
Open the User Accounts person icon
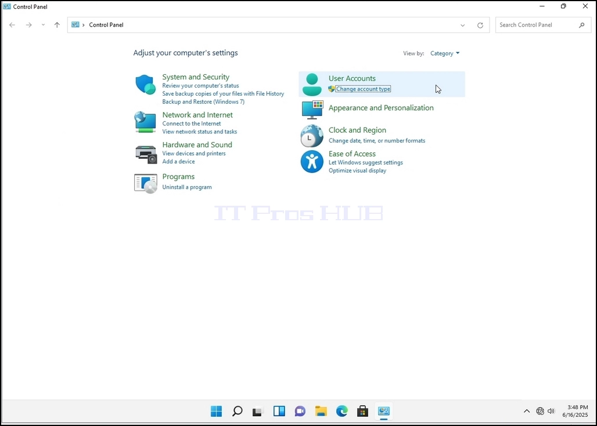(x=312, y=85)
